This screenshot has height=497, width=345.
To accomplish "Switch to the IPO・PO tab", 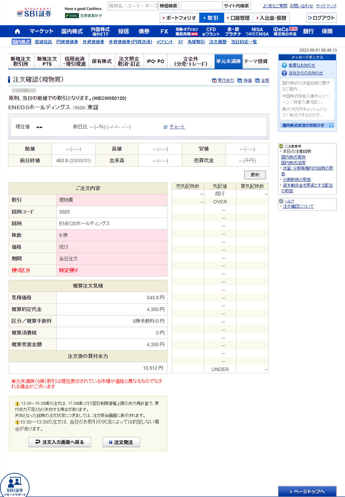I will tap(155, 61).
